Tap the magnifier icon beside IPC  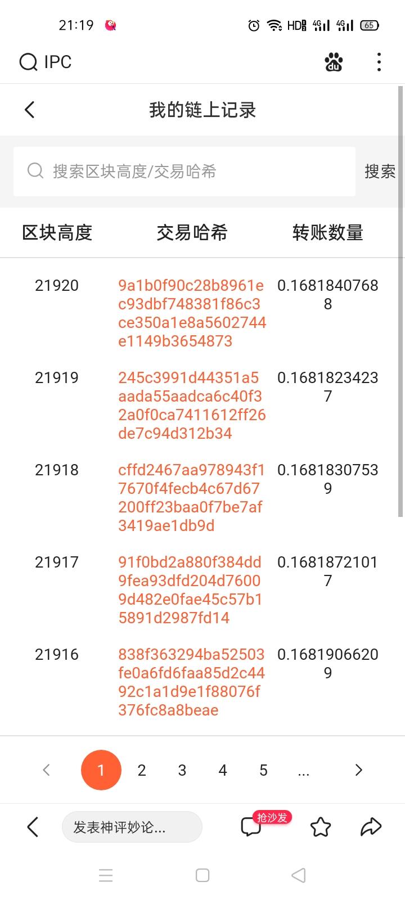(x=28, y=62)
